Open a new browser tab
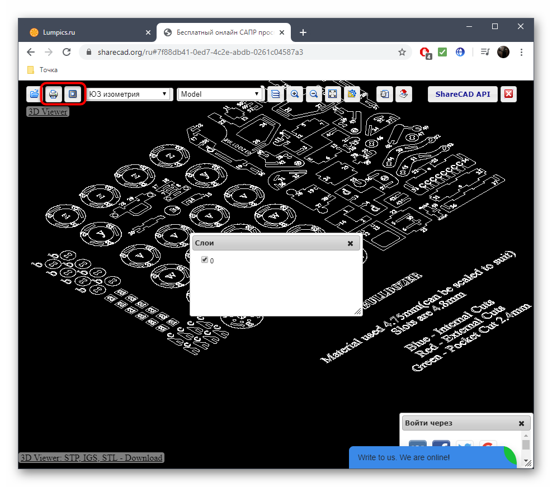 [x=303, y=32]
